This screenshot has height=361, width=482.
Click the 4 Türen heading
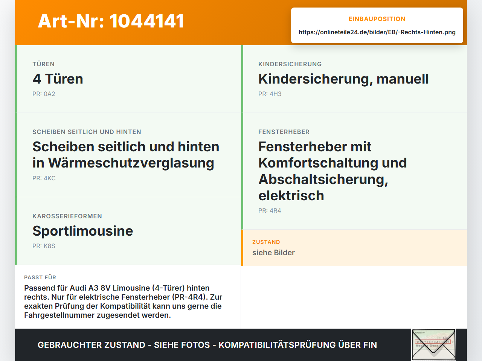pyautogui.click(x=58, y=79)
